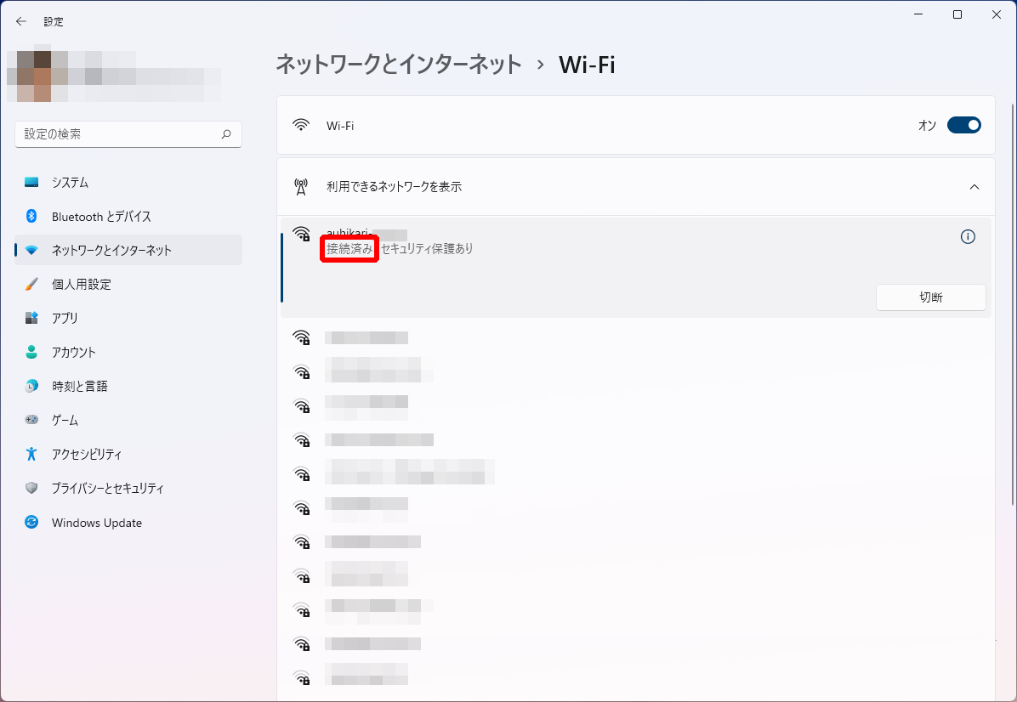Turn off the Wi-Fi toggle switch

pos(963,126)
